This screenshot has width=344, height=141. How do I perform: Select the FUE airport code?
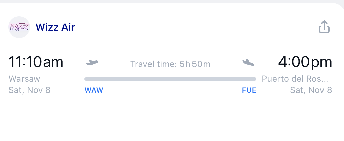249,90
